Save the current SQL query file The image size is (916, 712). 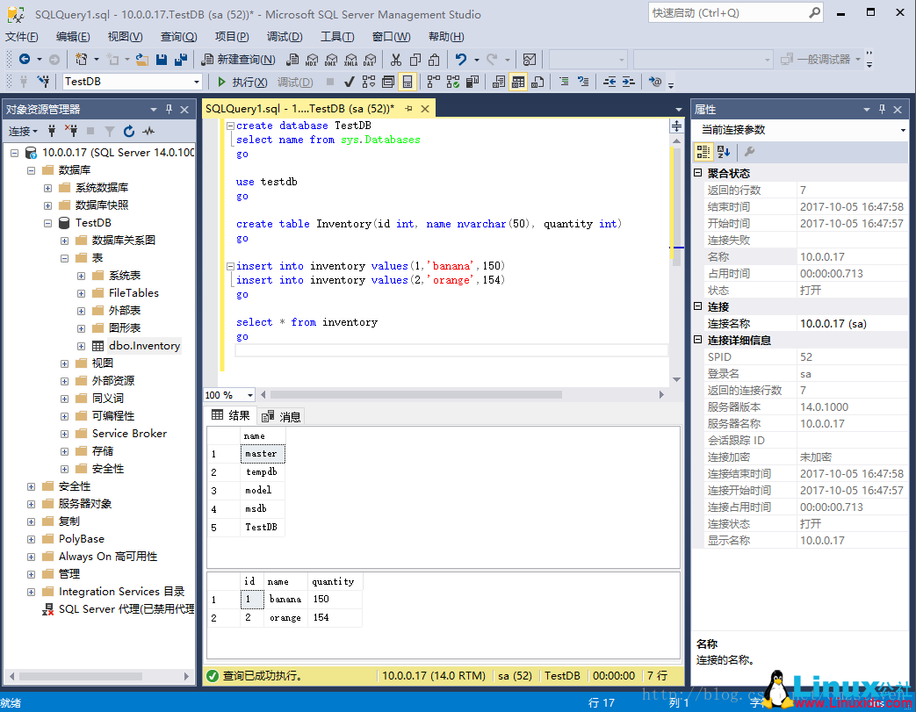tap(162, 58)
